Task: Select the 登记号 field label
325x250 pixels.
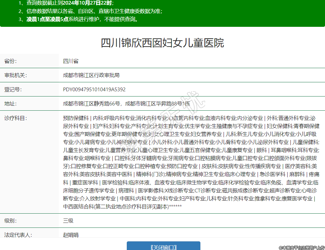Action: coord(13,89)
